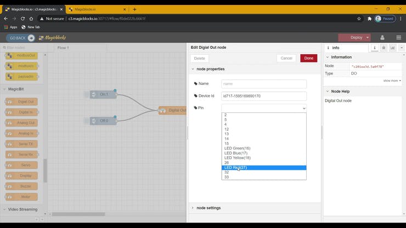Image resolution: width=406 pixels, height=228 pixels.
Task: Go to browser home icon
Action: click(x=31, y=19)
